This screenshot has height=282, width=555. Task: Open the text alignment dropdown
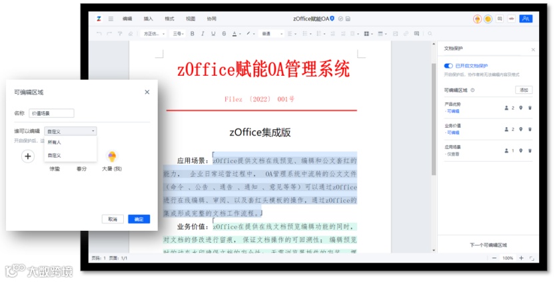[291, 33]
